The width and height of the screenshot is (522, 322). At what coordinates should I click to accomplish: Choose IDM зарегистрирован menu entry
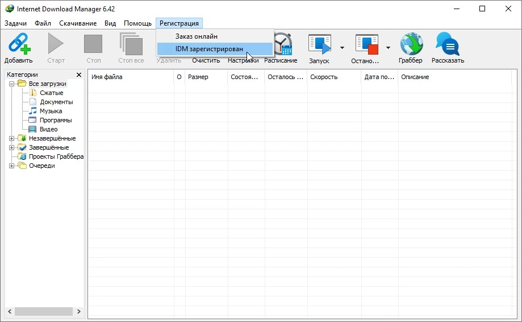pos(215,49)
